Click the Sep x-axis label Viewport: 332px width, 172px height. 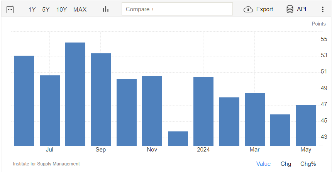[101, 150]
